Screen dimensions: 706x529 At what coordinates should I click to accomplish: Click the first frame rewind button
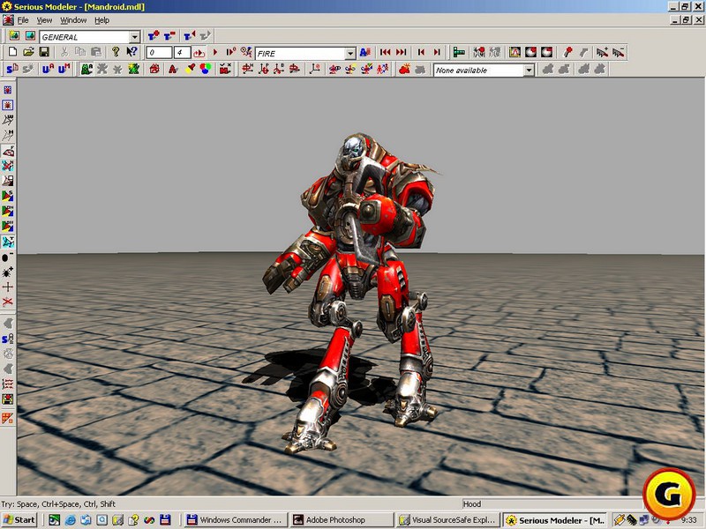[386, 53]
